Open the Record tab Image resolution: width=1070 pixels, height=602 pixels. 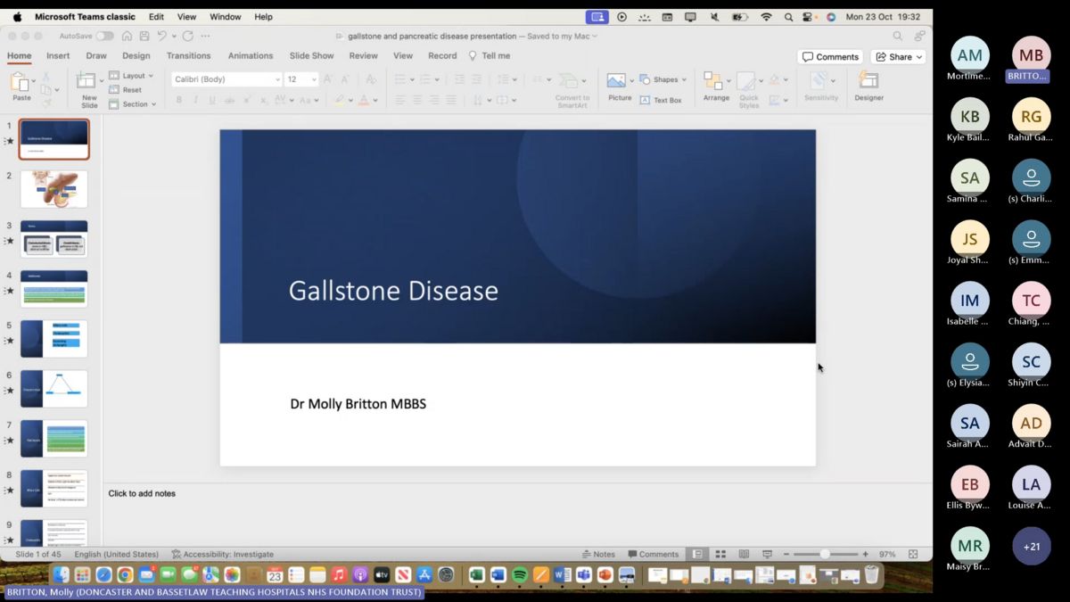[442, 55]
